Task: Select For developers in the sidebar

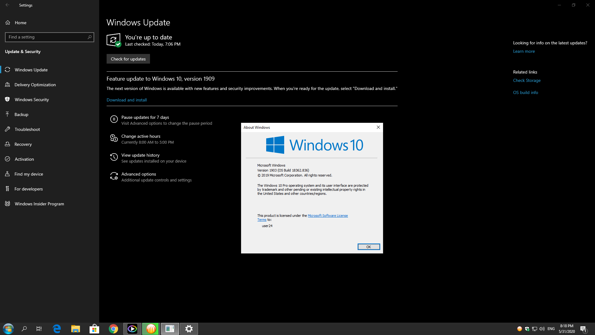Action: [x=50, y=189]
